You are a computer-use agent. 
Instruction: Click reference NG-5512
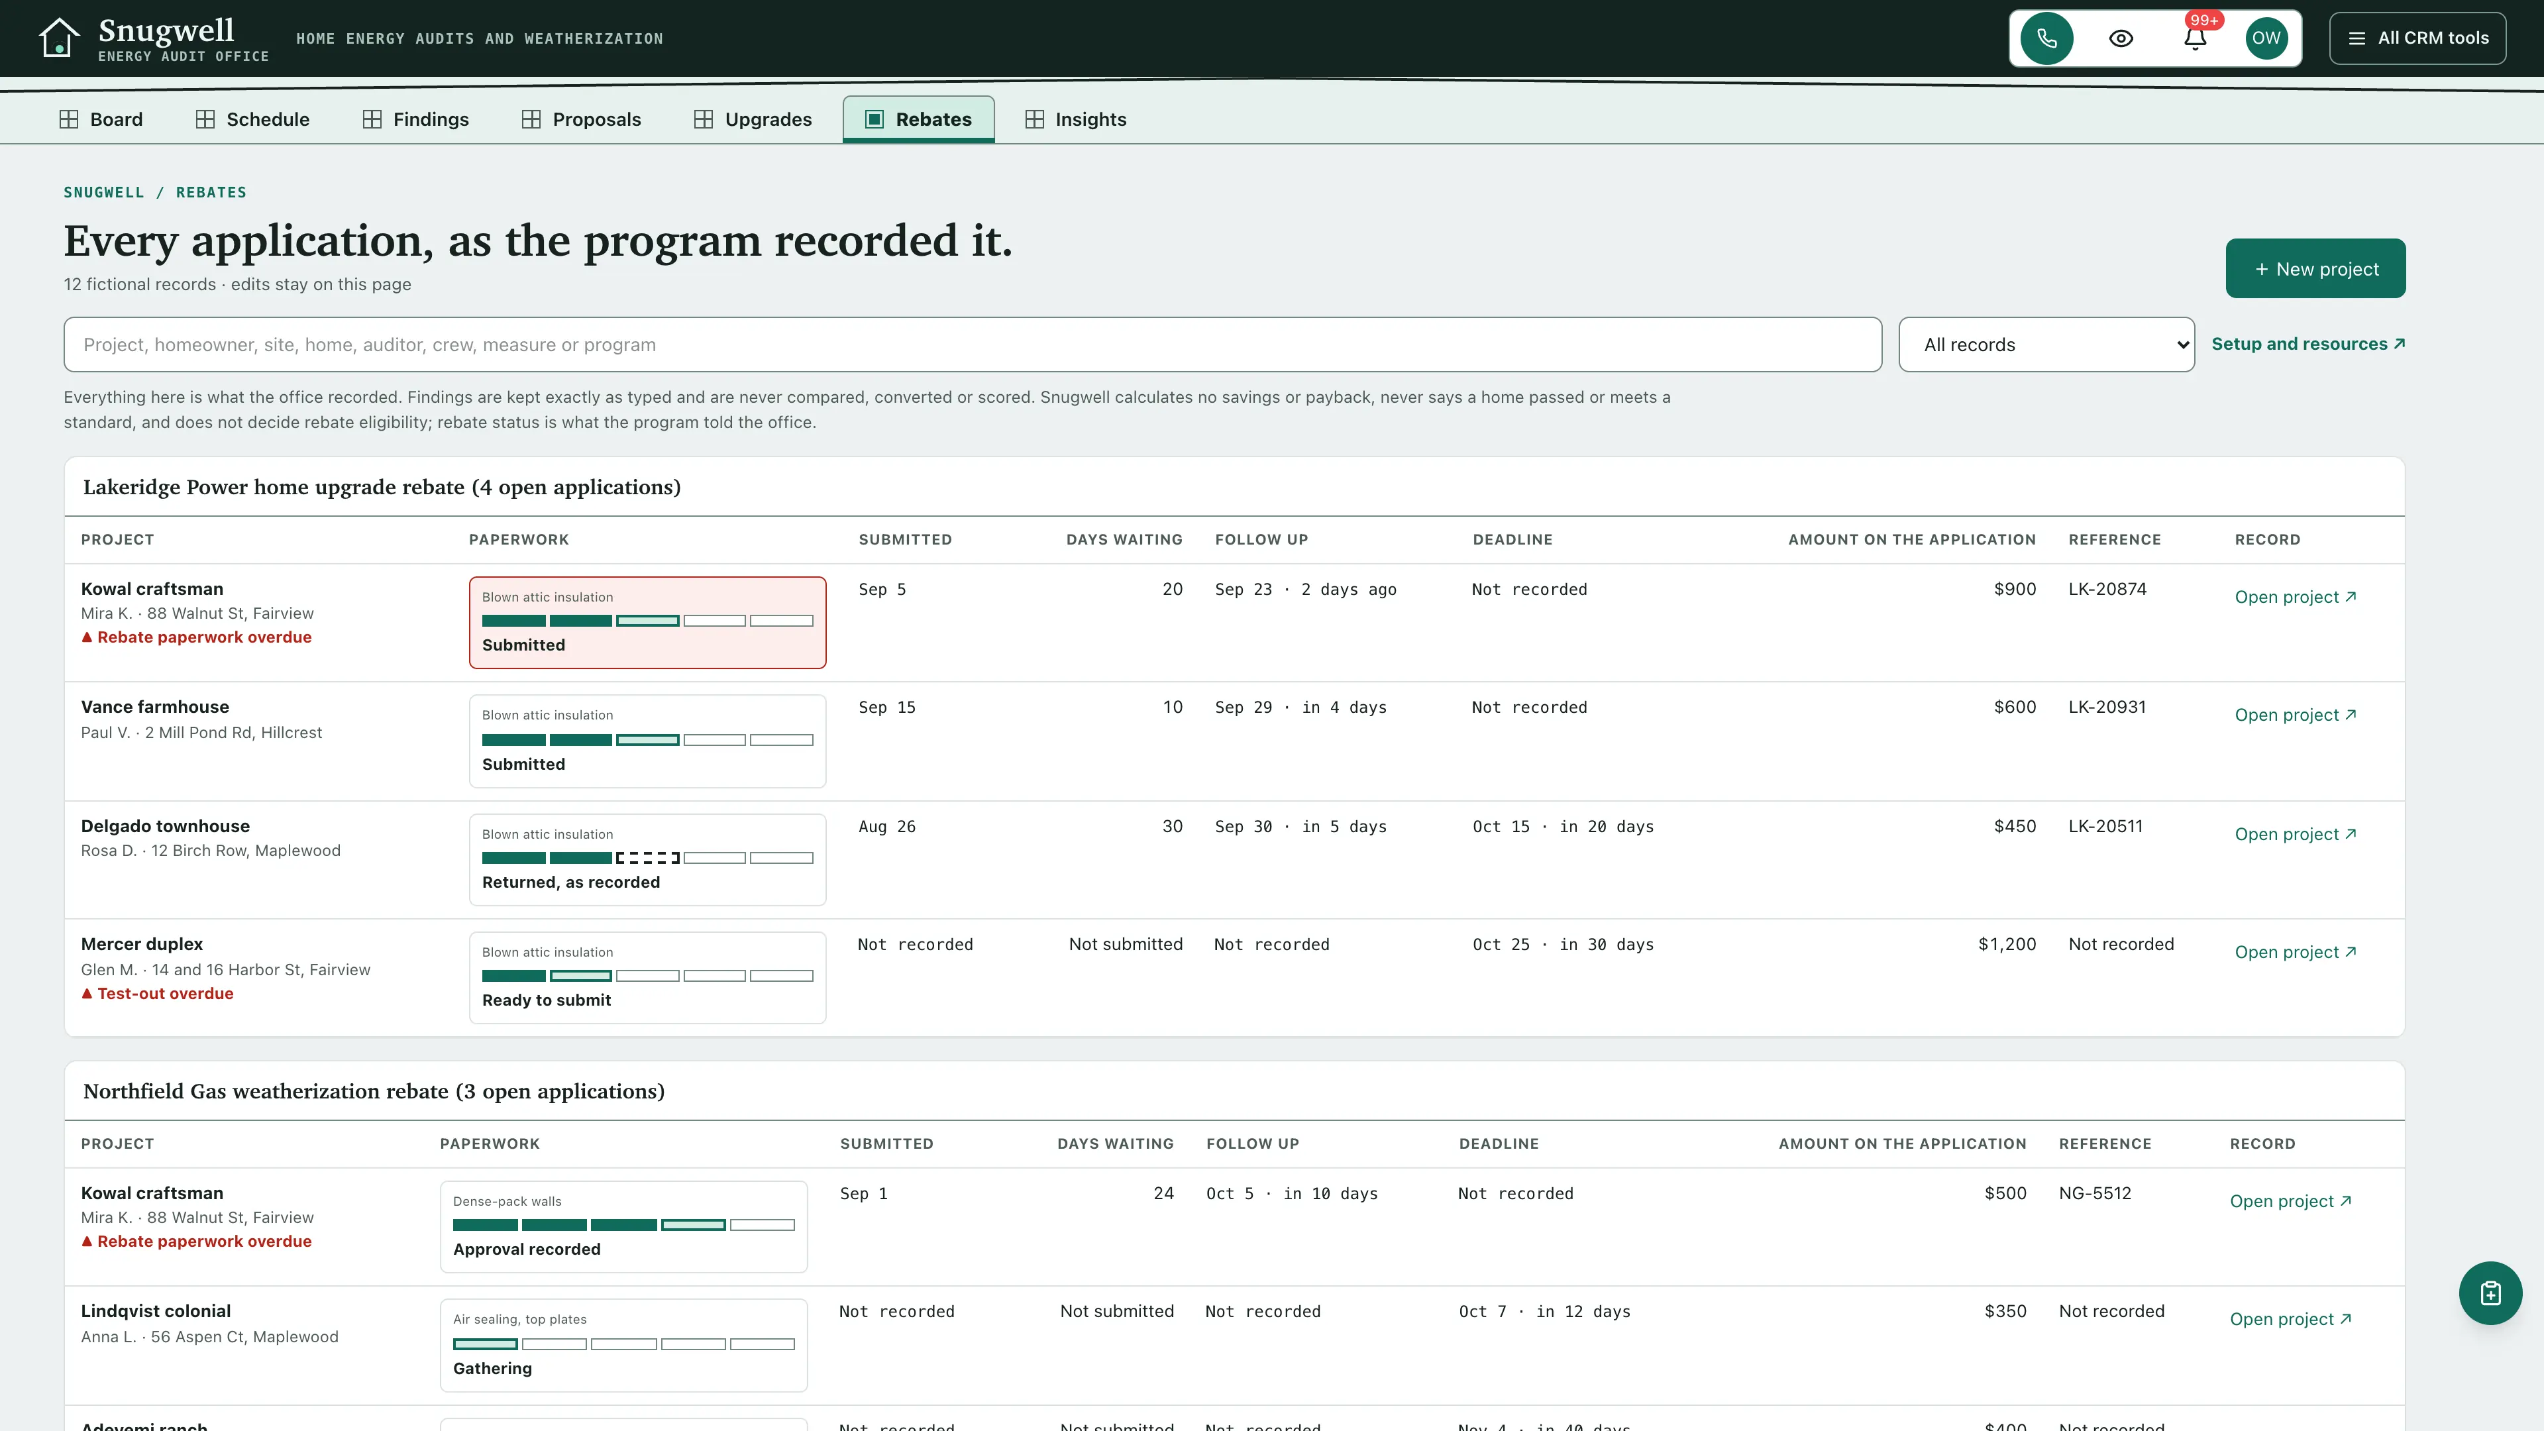click(2095, 1194)
